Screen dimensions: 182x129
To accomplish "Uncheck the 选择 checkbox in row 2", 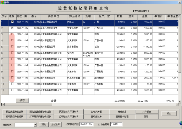I will tap(12, 28).
